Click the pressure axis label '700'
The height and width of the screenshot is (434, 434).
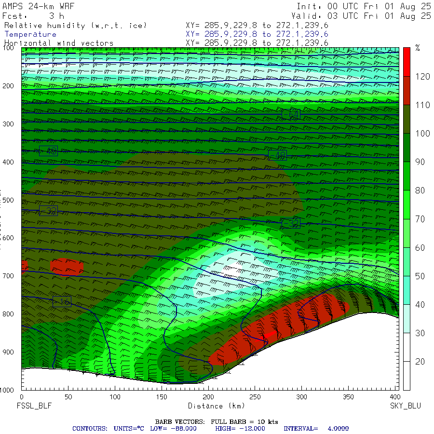[x=8, y=276]
